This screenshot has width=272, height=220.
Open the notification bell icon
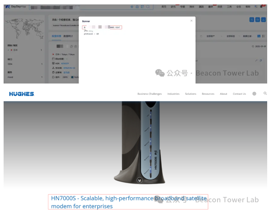click(x=261, y=7)
